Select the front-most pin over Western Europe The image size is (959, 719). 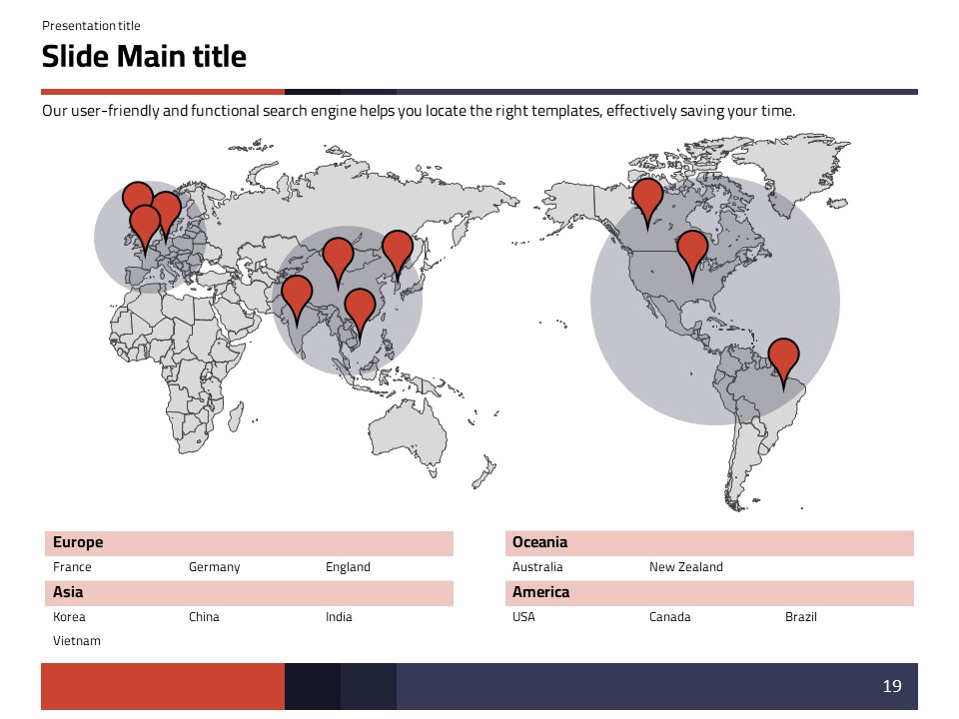(x=145, y=225)
